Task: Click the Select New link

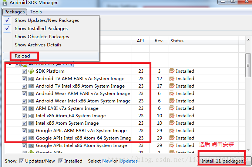Action: [x=107, y=161]
